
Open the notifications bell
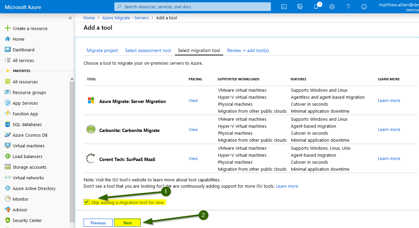(316, 6)
